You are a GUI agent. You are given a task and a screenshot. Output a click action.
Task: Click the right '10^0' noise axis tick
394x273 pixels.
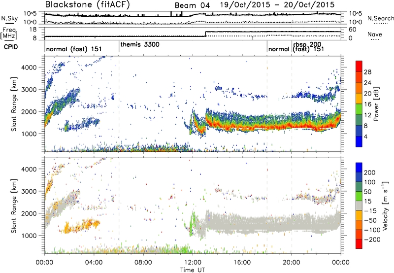[355, 22]
